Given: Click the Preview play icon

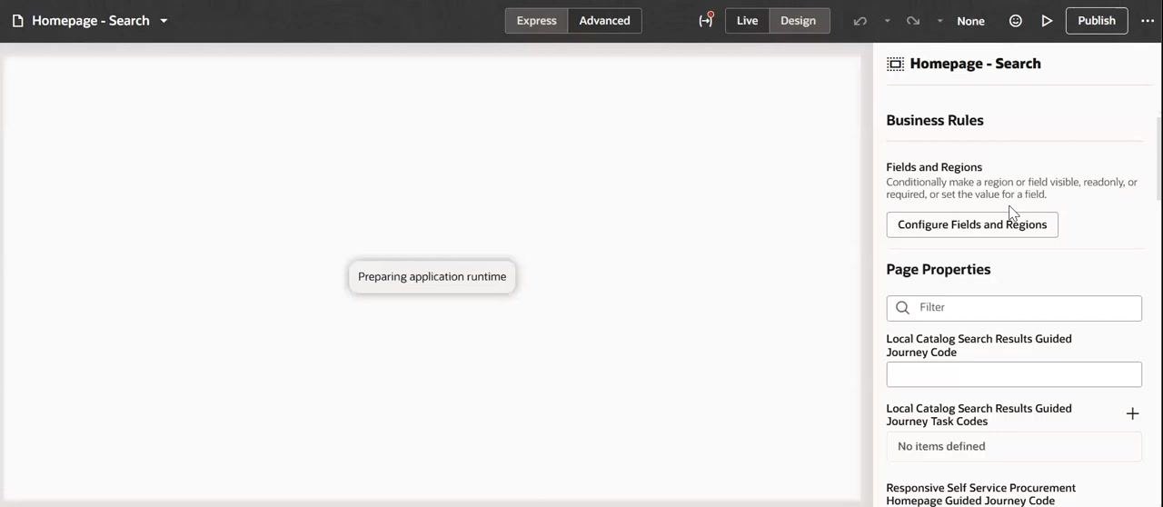Looking at the screenshot, I should tap(1047, 21).
